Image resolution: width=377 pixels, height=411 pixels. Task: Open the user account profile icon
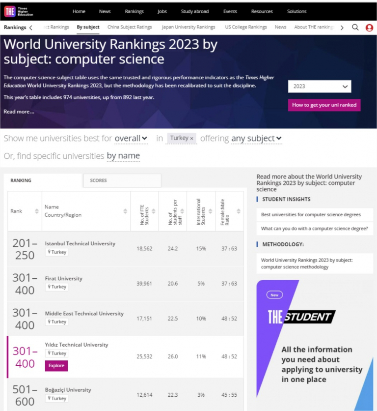pos(369,28)
